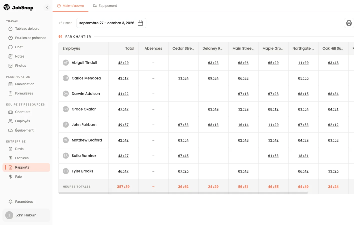Open the Photos section
360x225 pixels.
tap(26, 65)
